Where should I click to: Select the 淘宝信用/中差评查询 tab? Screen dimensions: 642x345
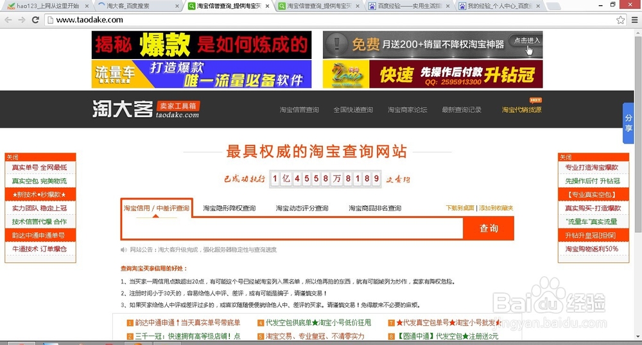click(157, 208)
